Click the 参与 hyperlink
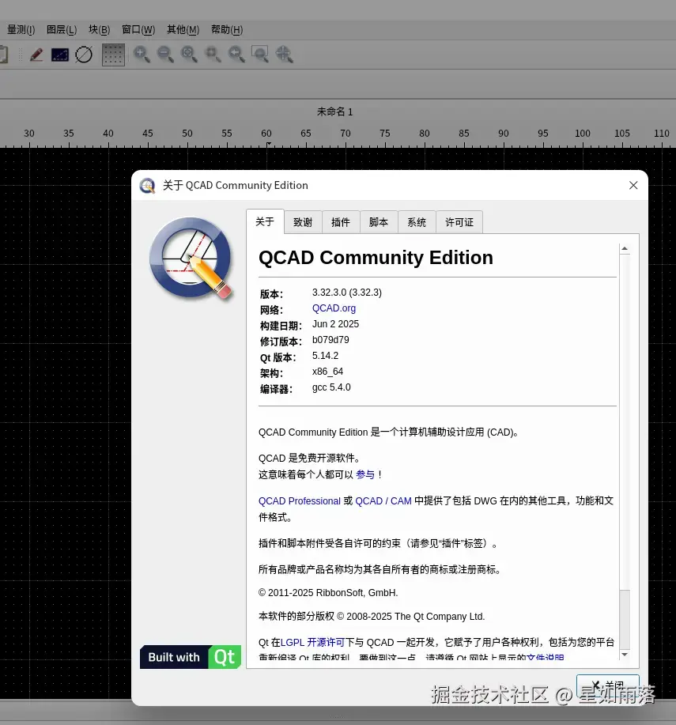The height and width of the screenshot is (725, 676). [x=364, y=474]
